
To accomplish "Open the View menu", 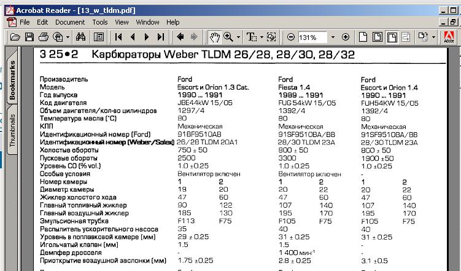I will 122,22.
